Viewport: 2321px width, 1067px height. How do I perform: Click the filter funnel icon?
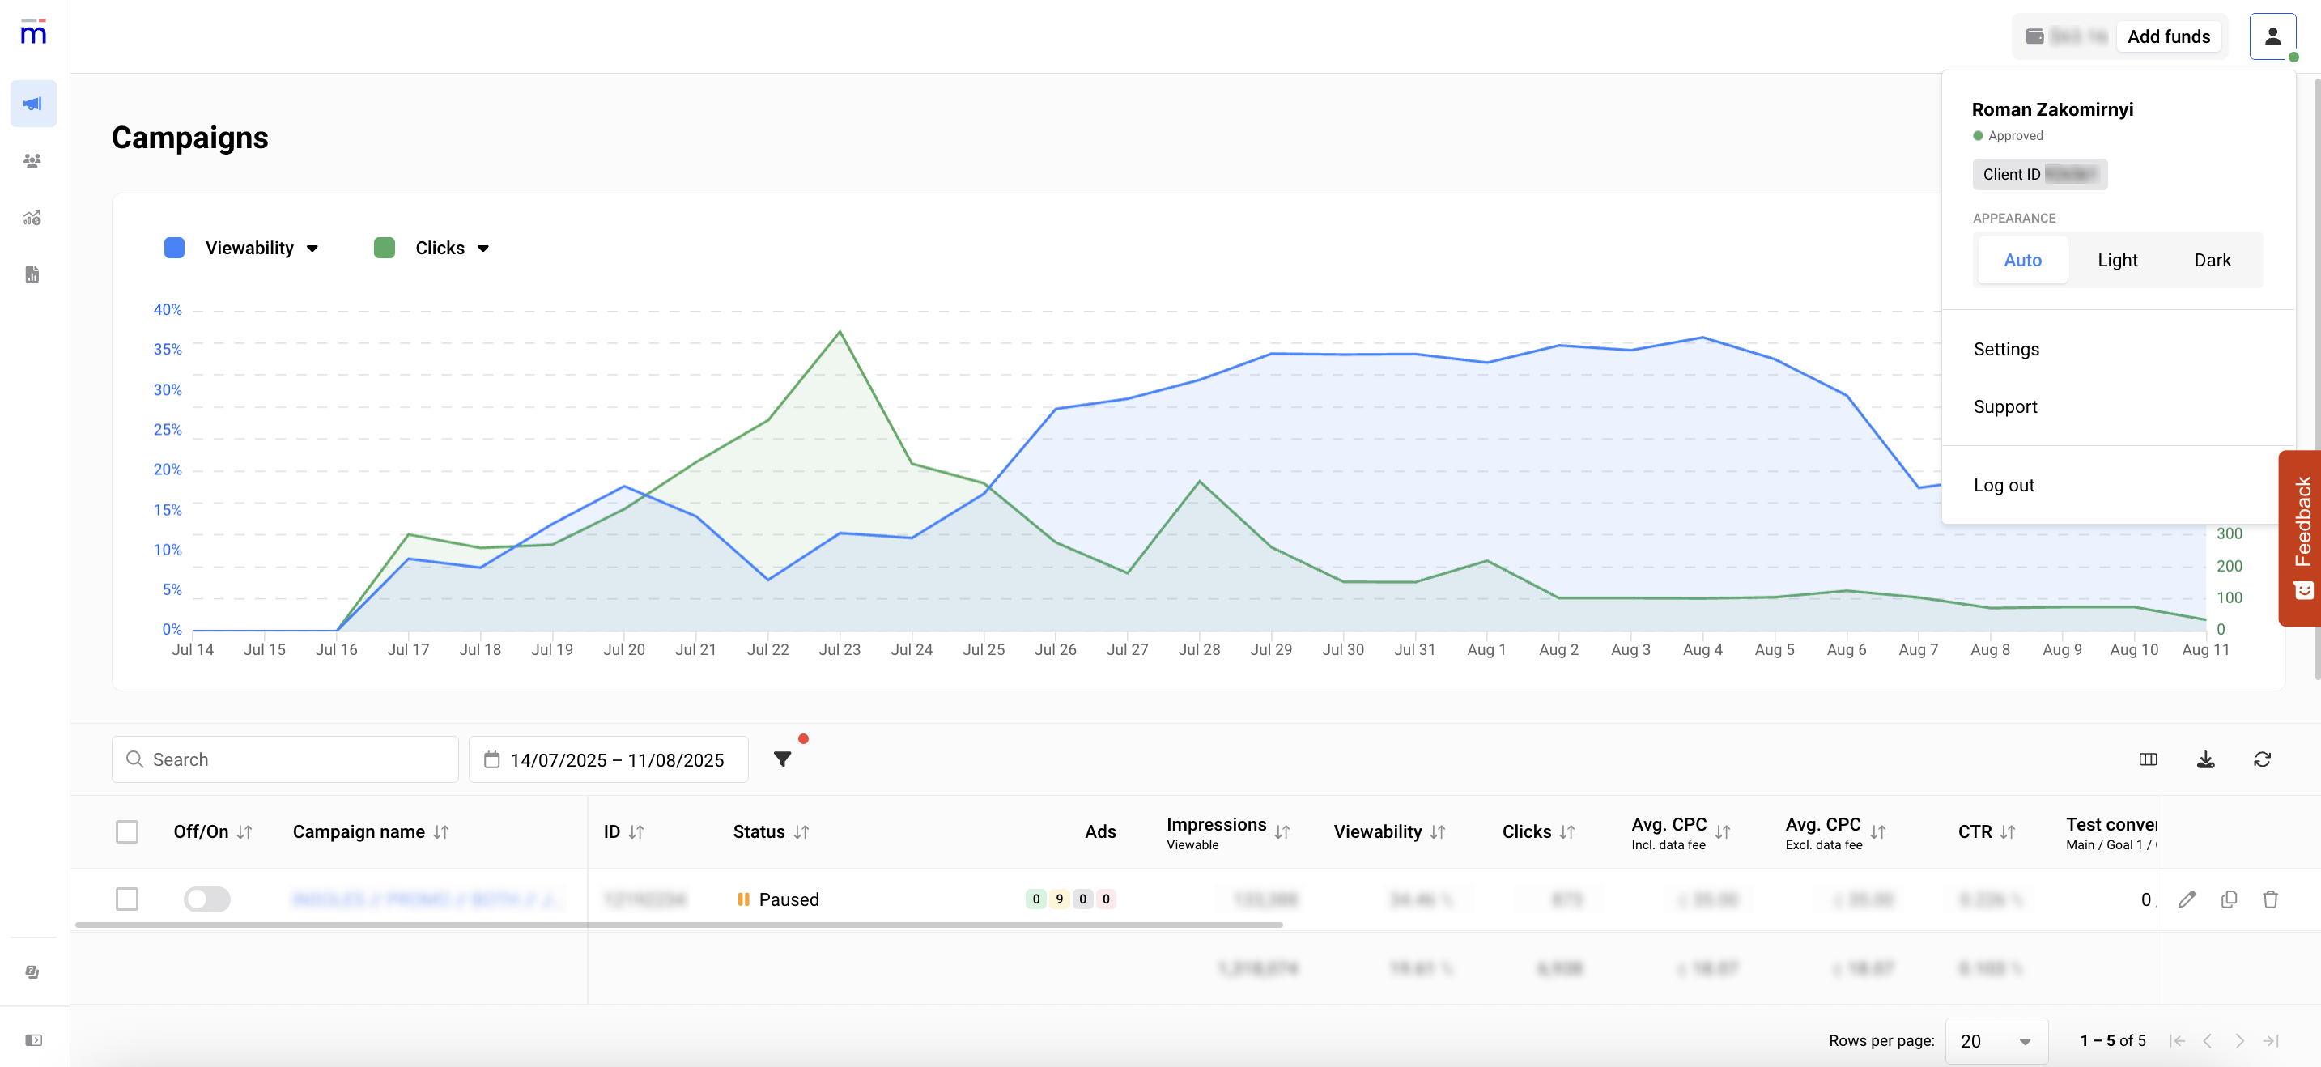tap(782, 759)
